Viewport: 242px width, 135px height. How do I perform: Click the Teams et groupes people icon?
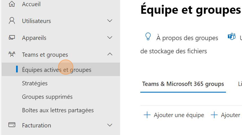[12, 54]
